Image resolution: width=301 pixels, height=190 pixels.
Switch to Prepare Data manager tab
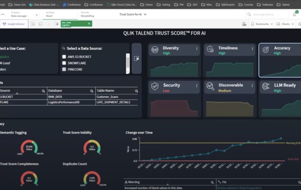tap(19, 14)
